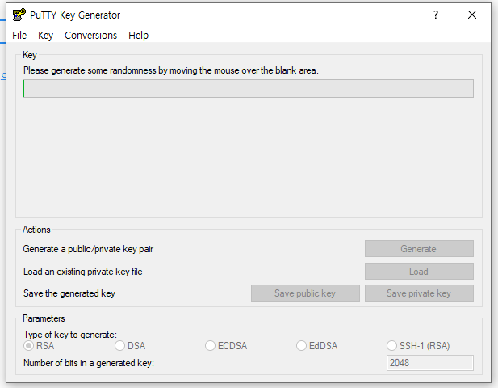Click the number of bits field showing 2048
This screenshot has height=388, width=498.
tap(429, 363)
